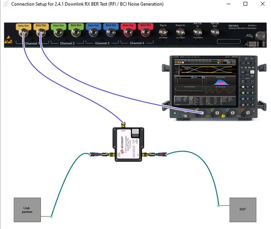Click the application icon in the title bar
This screenshot has width=271, height=229.
(6, 4)
